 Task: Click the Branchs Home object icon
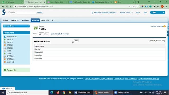(35, 28)
